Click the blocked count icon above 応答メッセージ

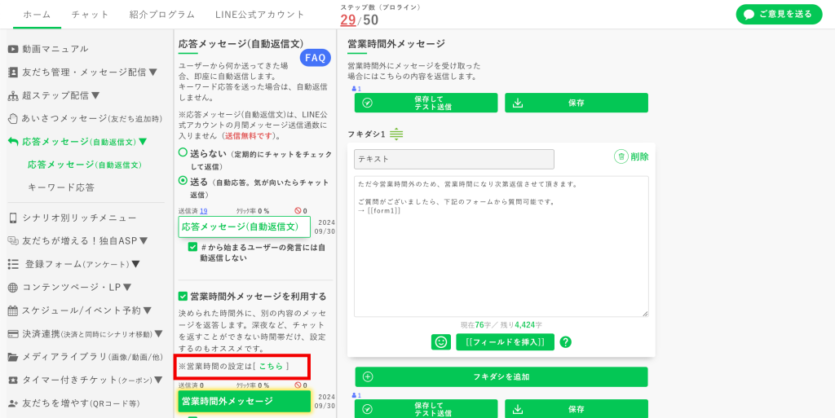coord(298,211)
